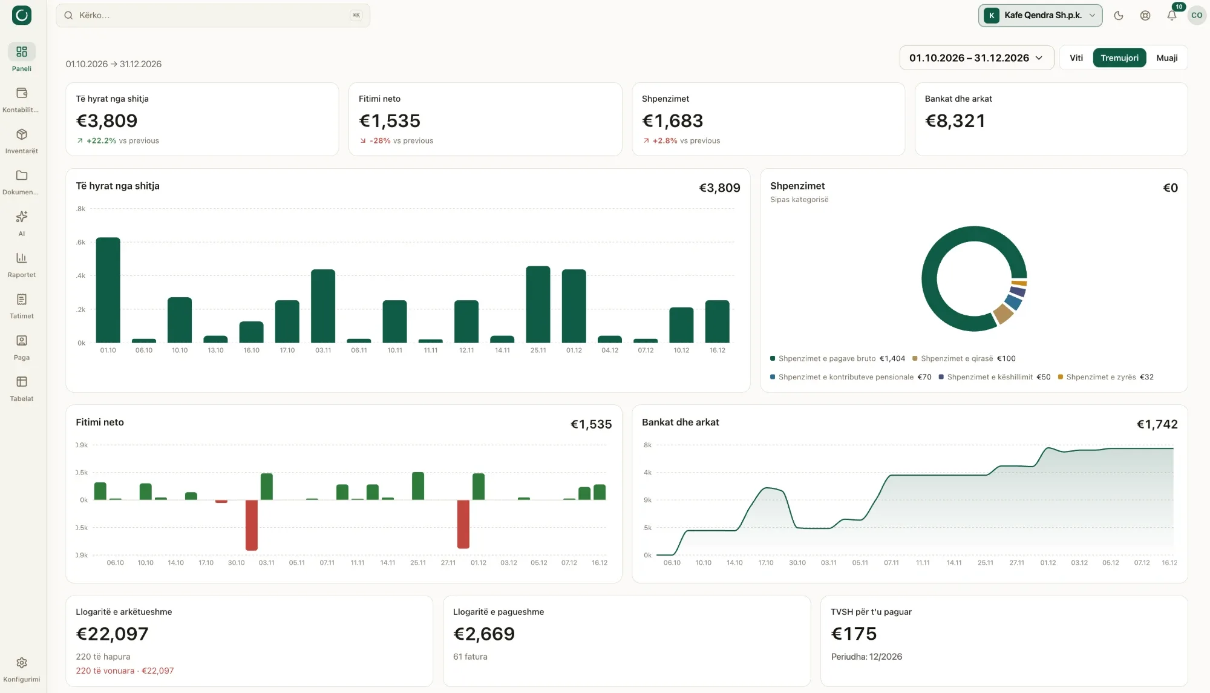This screenshot has height=693, width=1210.
Task: Open the Shpenzimet €1,683 summary card
Action: [x=768, y=119]
